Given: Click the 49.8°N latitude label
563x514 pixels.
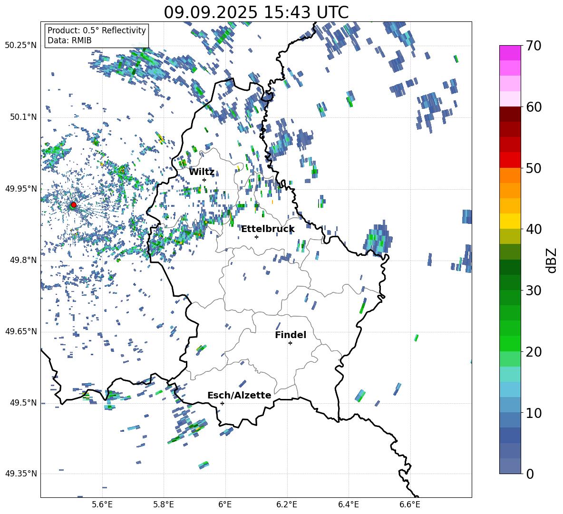Looking at the screenshot, I should click(23, 260).
